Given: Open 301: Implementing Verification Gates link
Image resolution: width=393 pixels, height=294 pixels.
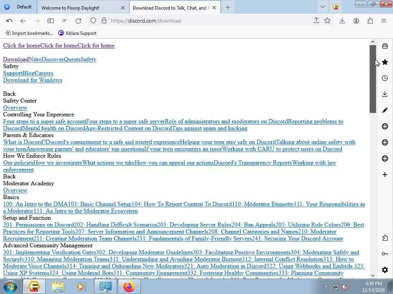Looking at the screenshot, I should pos(50,252).
